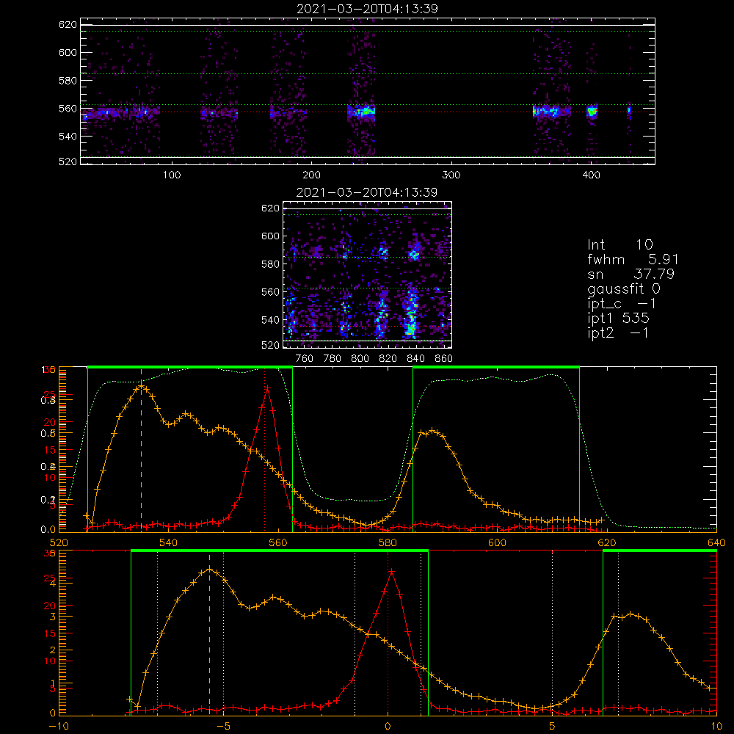This screenshot has height=734, width=734.
Task: Click the "ipt_c -1" parameter line
Action: [x=622, y=304]
